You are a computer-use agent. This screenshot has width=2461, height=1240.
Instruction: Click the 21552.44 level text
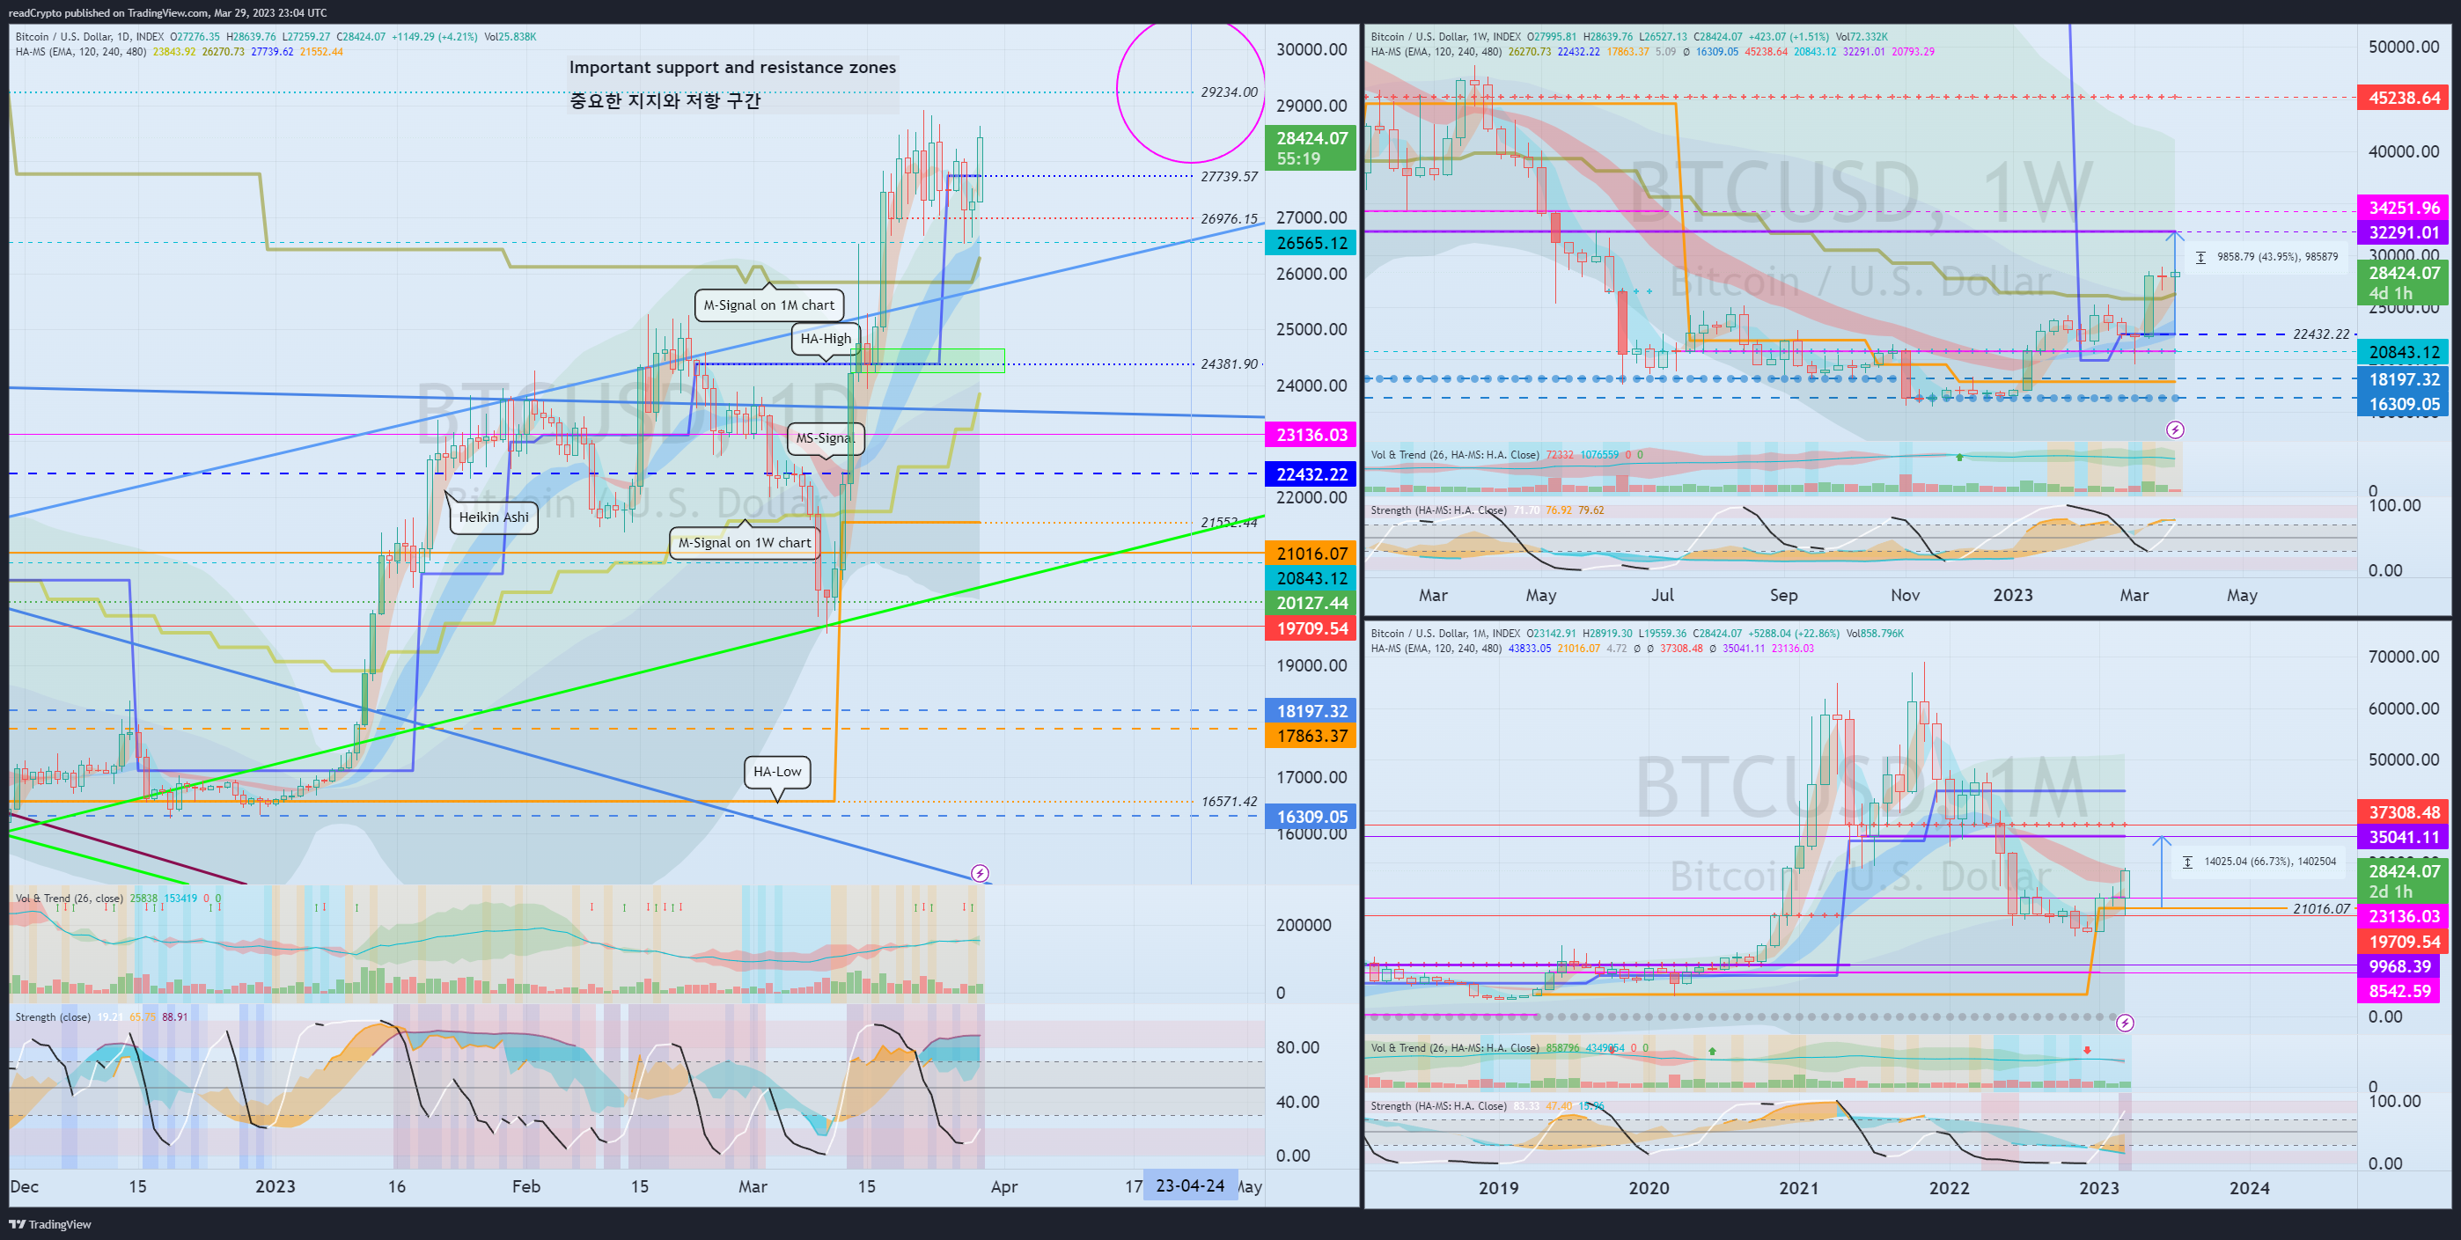point(1229,523)
